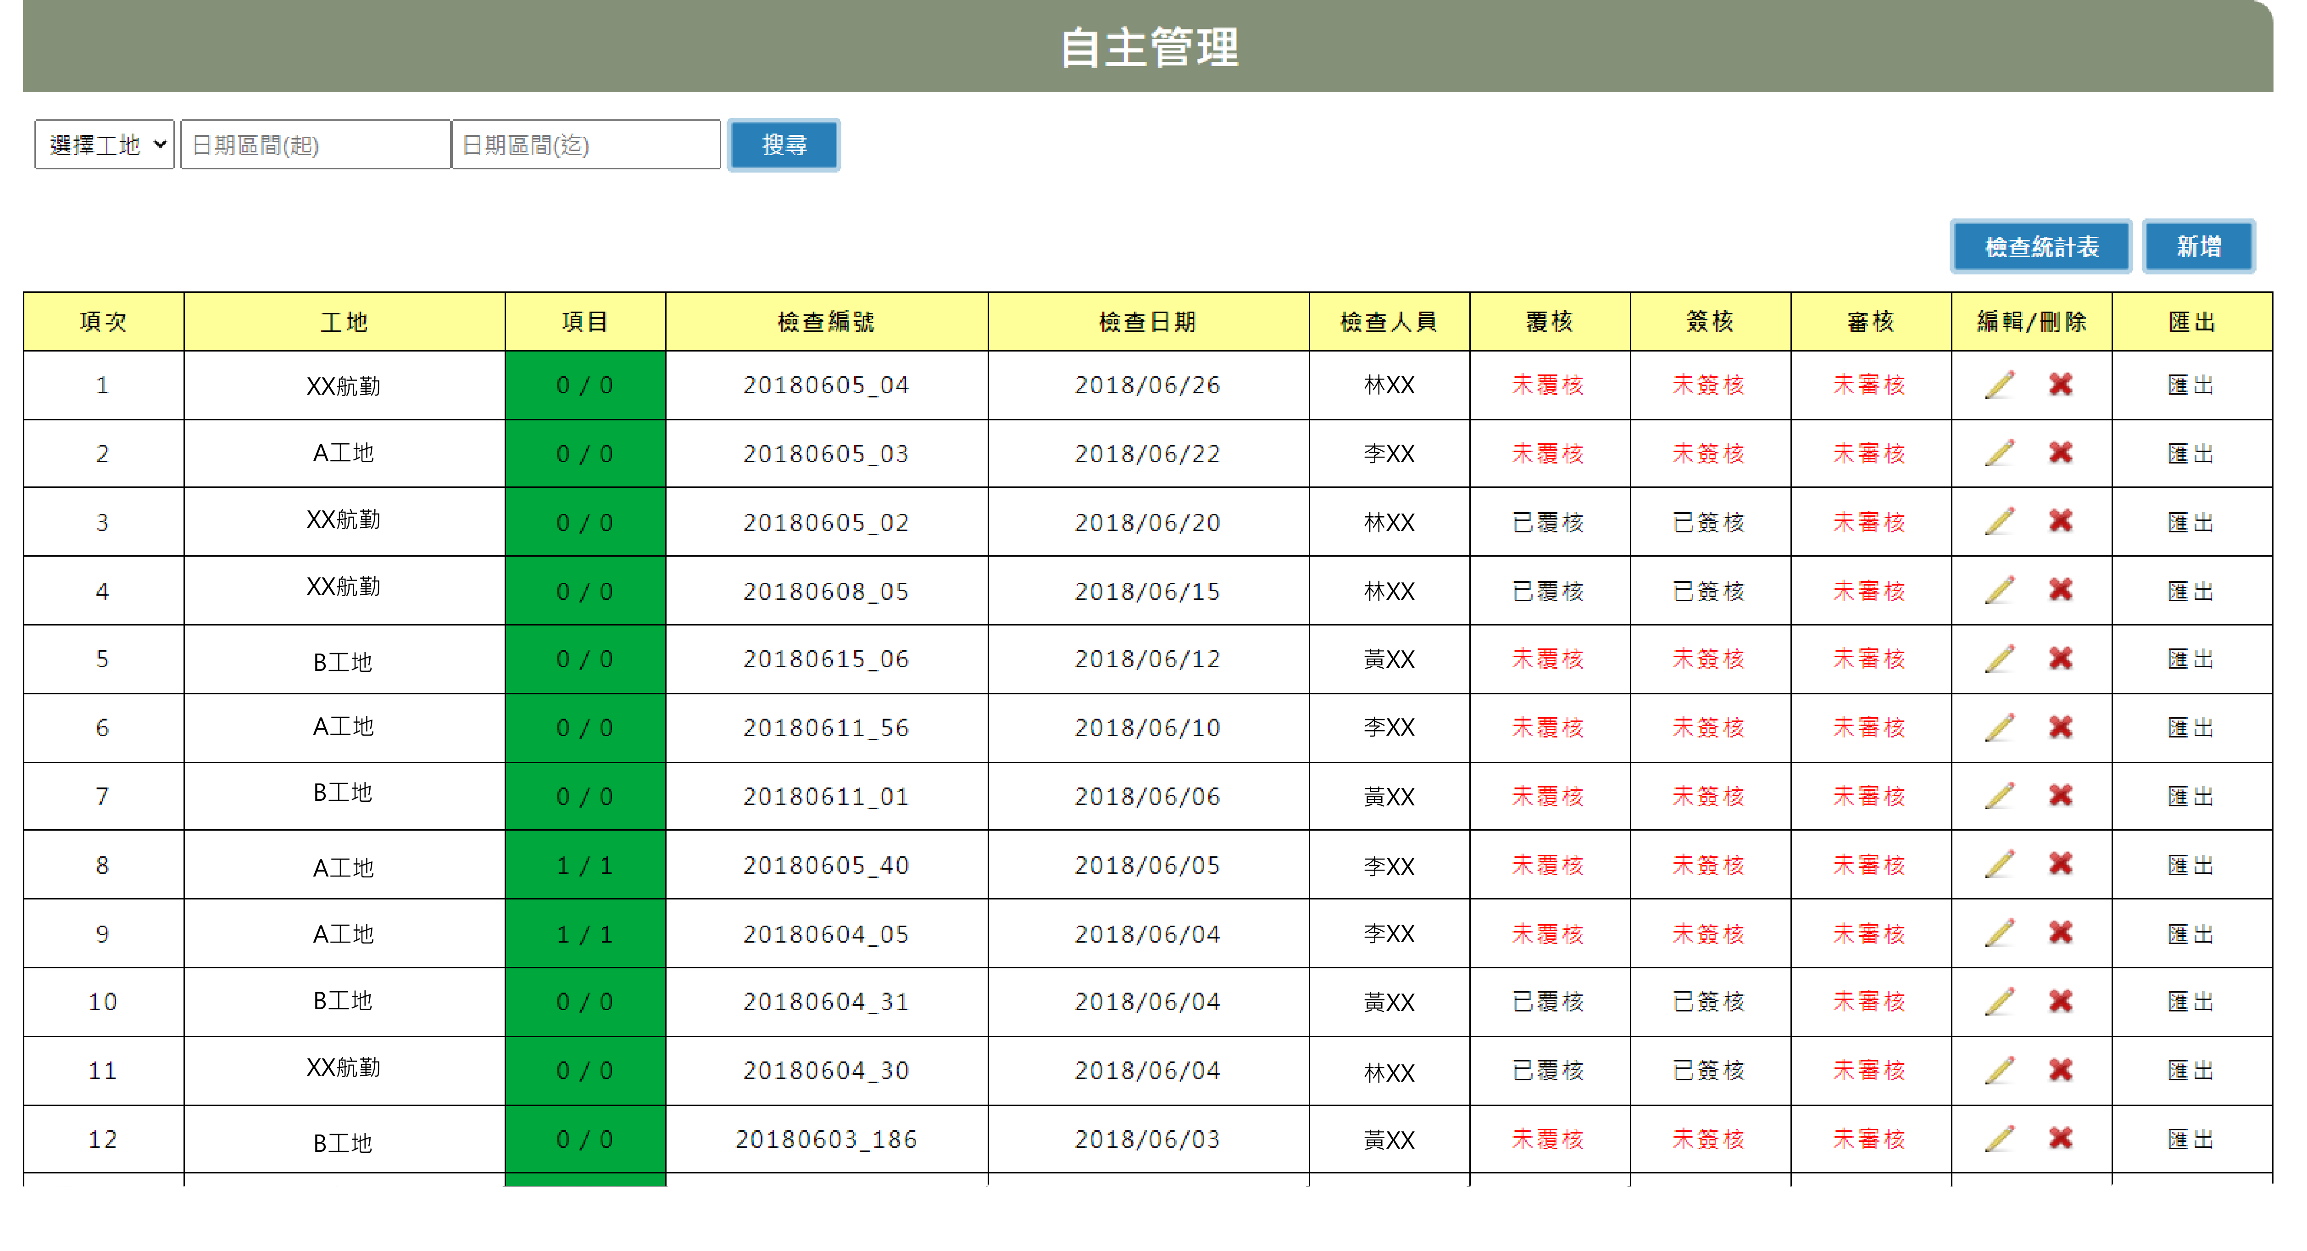The image size is (2307, 1251).
Task: Delete 20180603_186 with the red X icon
Action: [2061, 1138]
